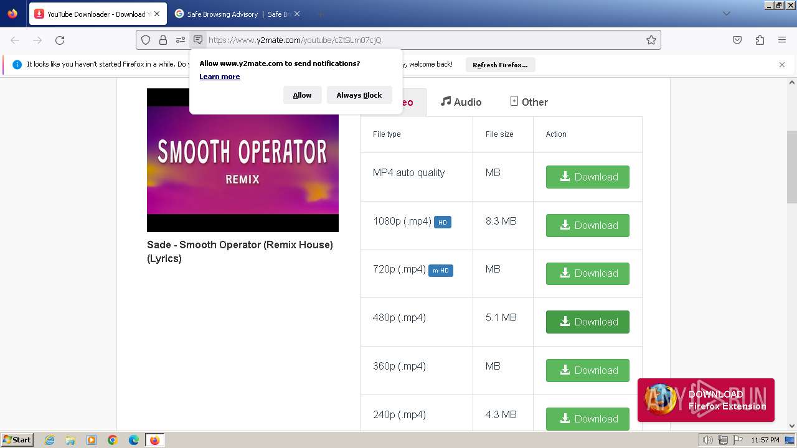The width and height of the screenshot is (797, 448).
Task: Open the Windows Start menu
Action: [x=17, y=439]
